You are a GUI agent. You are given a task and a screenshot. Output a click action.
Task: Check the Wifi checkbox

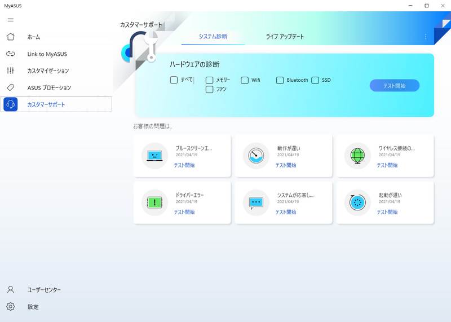pos(245,80)
